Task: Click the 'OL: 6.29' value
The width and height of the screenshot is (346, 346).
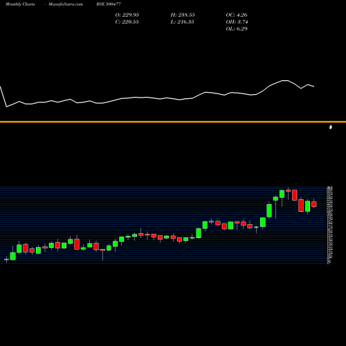Action: 237,29
